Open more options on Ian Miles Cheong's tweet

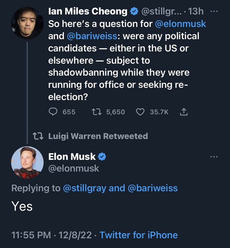(x=214, y=11)
